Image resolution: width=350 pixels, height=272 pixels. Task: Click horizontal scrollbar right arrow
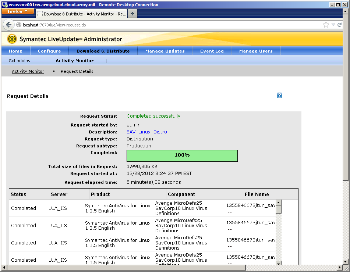[340, 267]
